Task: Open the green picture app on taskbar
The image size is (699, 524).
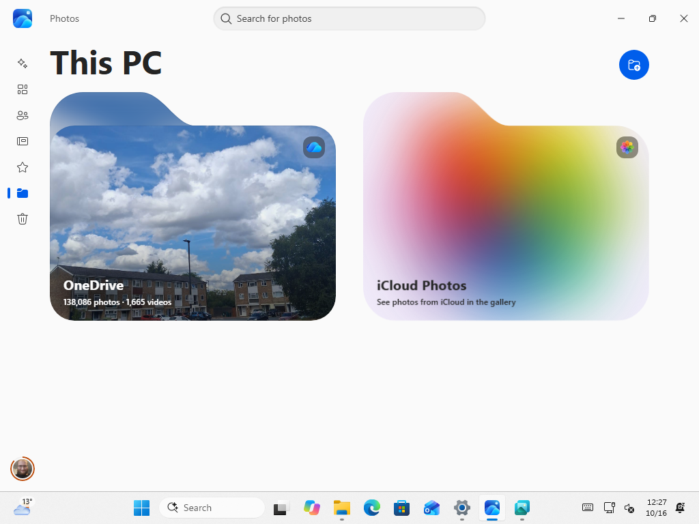Action: pyautogui.click(x=522, y=508)
